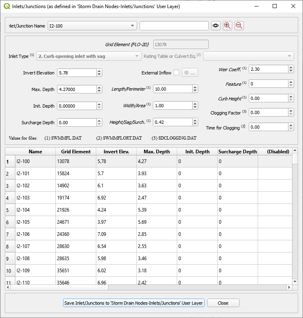
Task: Click the zoom in magnifier icon
Action: [x=227, y=25]
